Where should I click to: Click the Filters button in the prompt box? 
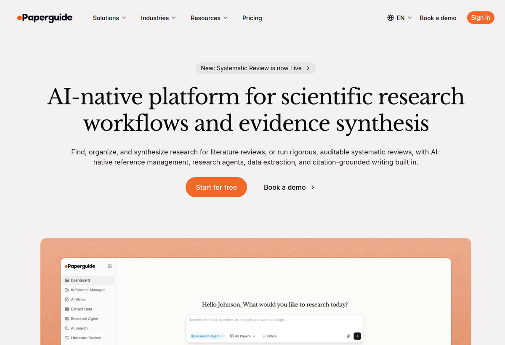click(x=269, y=336)
